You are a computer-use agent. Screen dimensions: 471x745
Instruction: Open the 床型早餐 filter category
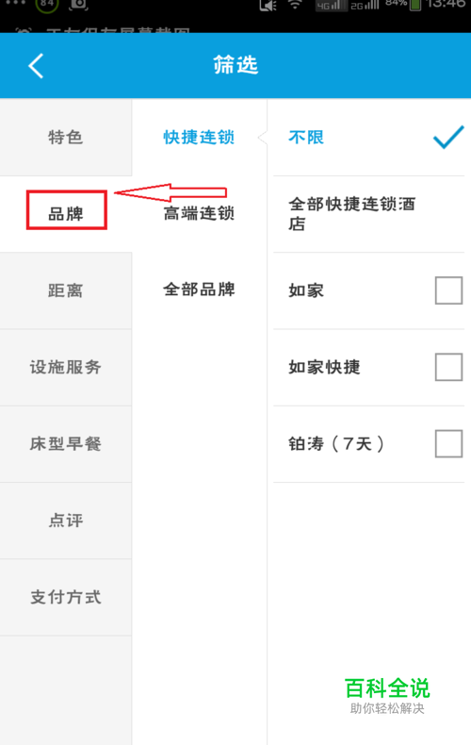click(66, 444)
